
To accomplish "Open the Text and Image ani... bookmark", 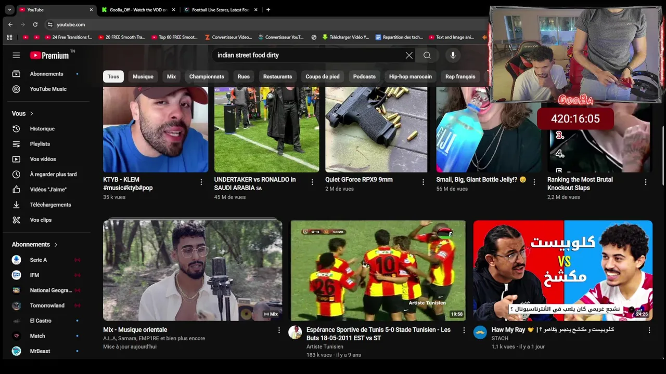I will [x=451, y=37].
